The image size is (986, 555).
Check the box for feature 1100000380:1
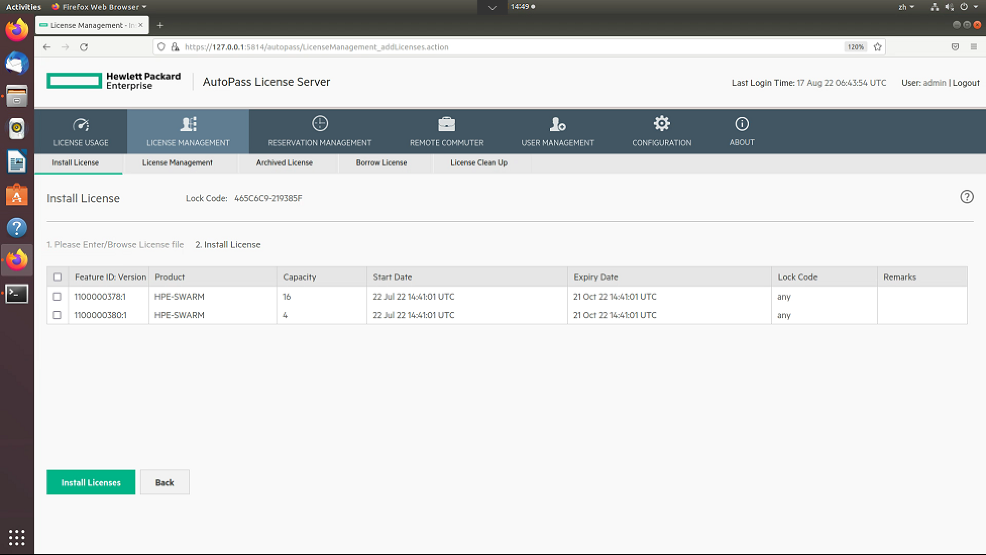pos(57,315)
